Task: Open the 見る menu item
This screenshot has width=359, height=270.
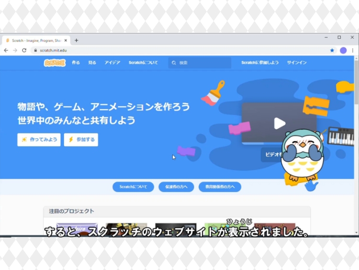Action: coord(92,63)
